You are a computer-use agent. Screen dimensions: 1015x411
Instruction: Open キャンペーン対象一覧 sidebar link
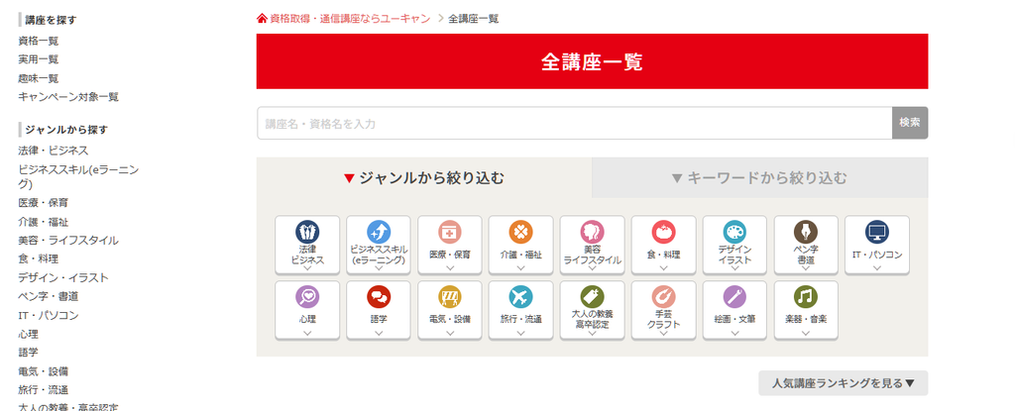click(68, 97)
